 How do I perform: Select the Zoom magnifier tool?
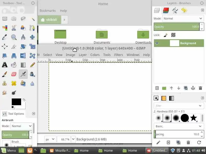(x=14, y=37)
